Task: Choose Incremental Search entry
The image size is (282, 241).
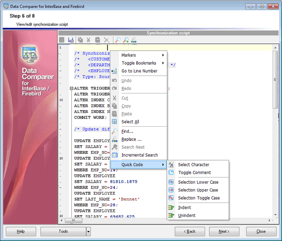Action: point(139,155)
